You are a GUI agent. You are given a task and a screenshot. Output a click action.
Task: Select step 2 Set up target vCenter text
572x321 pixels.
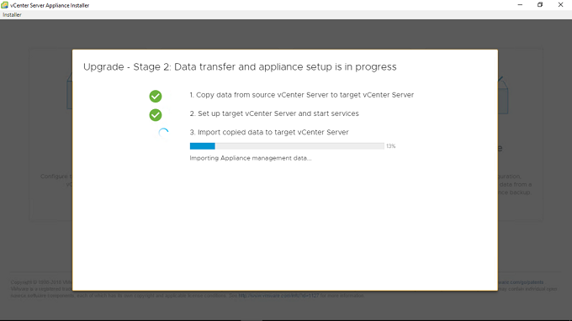[x=274, y=113]
